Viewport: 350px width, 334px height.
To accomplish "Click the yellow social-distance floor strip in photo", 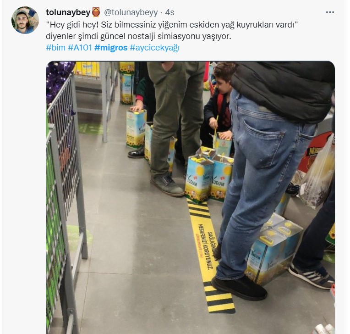I will point(208,255).
